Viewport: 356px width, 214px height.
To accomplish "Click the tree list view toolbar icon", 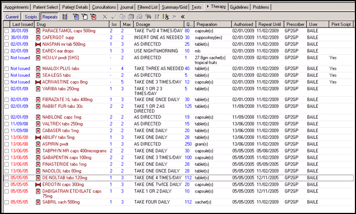I will tap(65, 17).
